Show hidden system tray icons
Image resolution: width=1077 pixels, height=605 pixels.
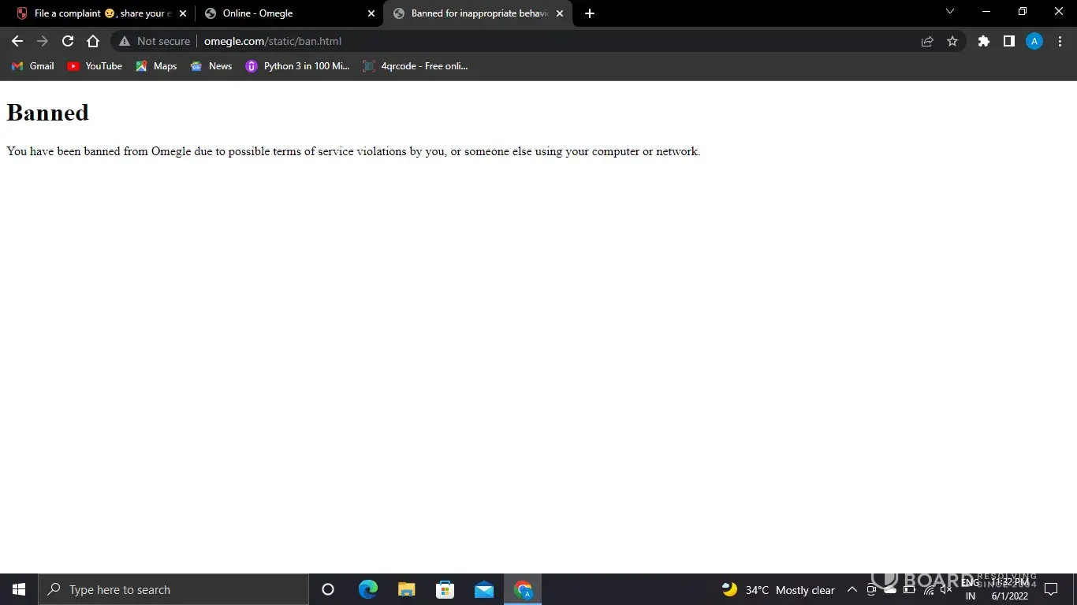tap(852, 589)
